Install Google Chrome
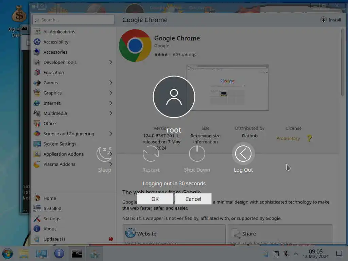The height and width of the screenshot is (261, 348). click(331, 20)
